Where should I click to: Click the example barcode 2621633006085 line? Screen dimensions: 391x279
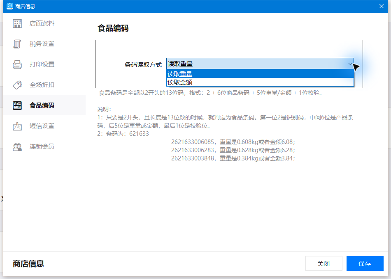233,142
